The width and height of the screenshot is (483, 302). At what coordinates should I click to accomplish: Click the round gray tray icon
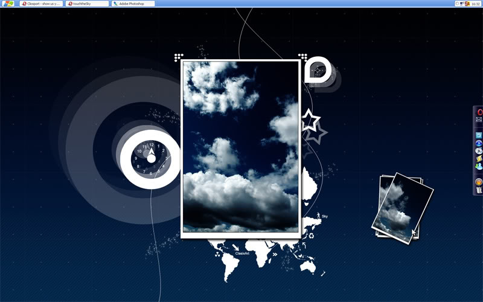(457, 4)
